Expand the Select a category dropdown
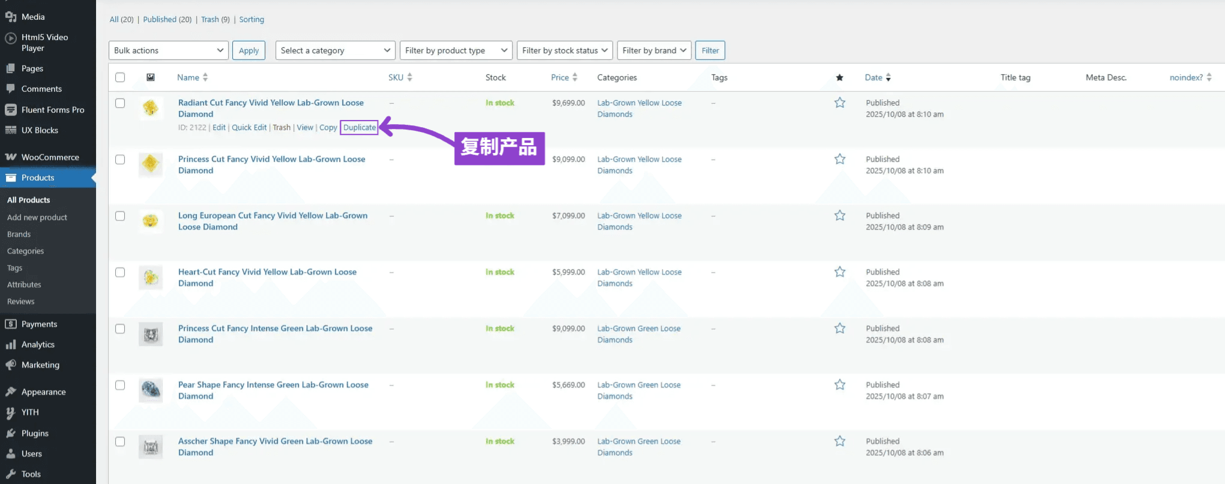The image size is (1225, 484). pos(335,50)
